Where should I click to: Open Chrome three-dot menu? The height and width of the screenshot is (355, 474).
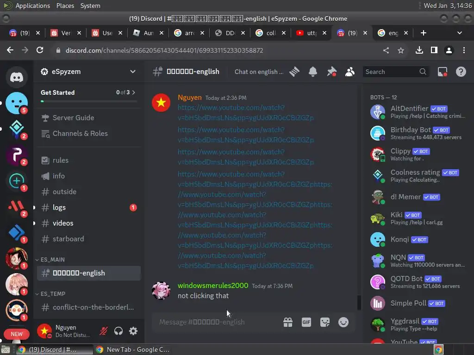click(x=464, y=50)
